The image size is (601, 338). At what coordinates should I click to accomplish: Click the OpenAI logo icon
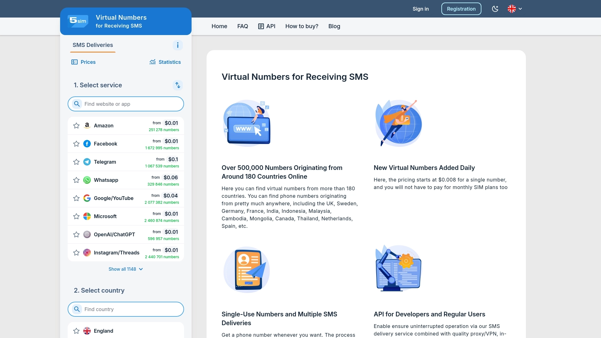pyautogui.click(x=87, y=234)
